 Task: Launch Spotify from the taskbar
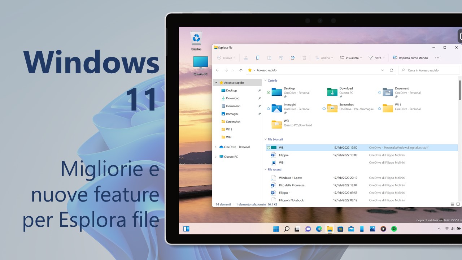pos(394,229)
